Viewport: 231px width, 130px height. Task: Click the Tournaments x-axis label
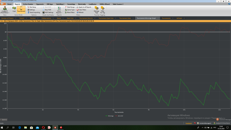click(x=119, y=112)
